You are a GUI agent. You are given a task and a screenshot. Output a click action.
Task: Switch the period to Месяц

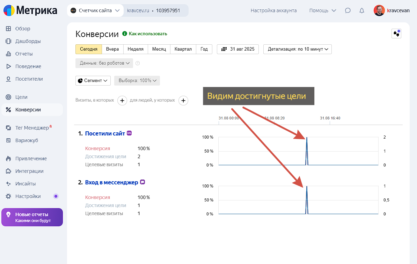click(x=159, y=49)
